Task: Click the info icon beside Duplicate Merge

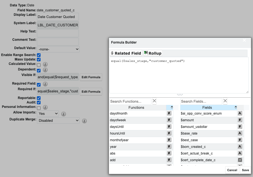Action: [84, 121]
